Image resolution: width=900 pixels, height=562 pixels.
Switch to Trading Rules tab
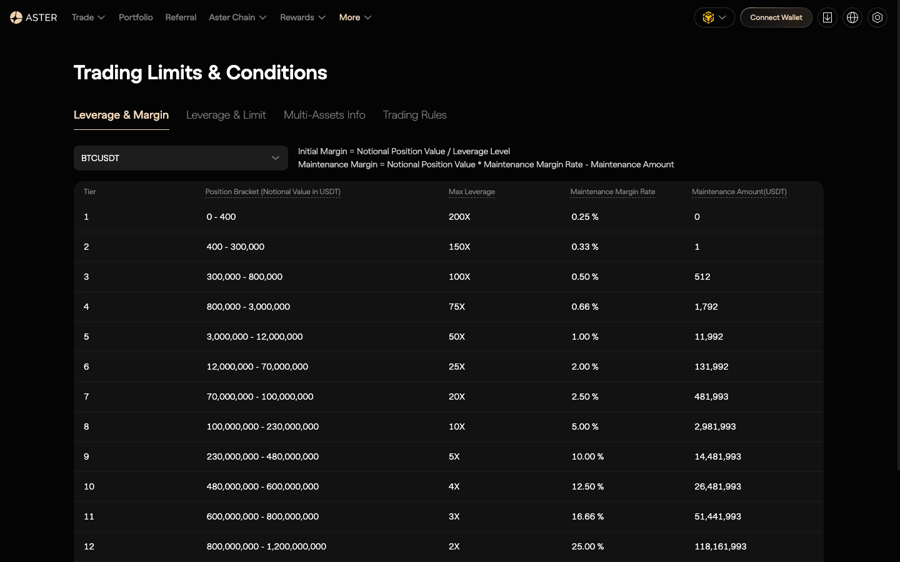pyautogui.click(x=414, y=115)
